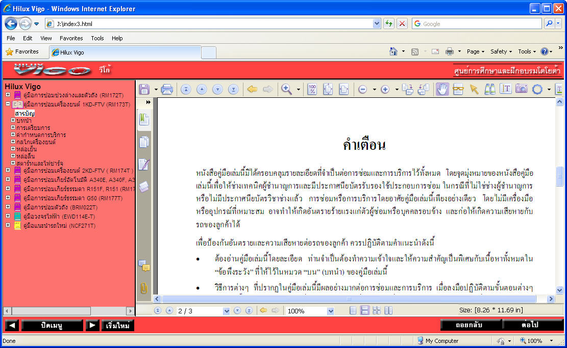Select สารบัญ in the tree
The width and height of the screenshot is (567, 348).
[24, 113]
